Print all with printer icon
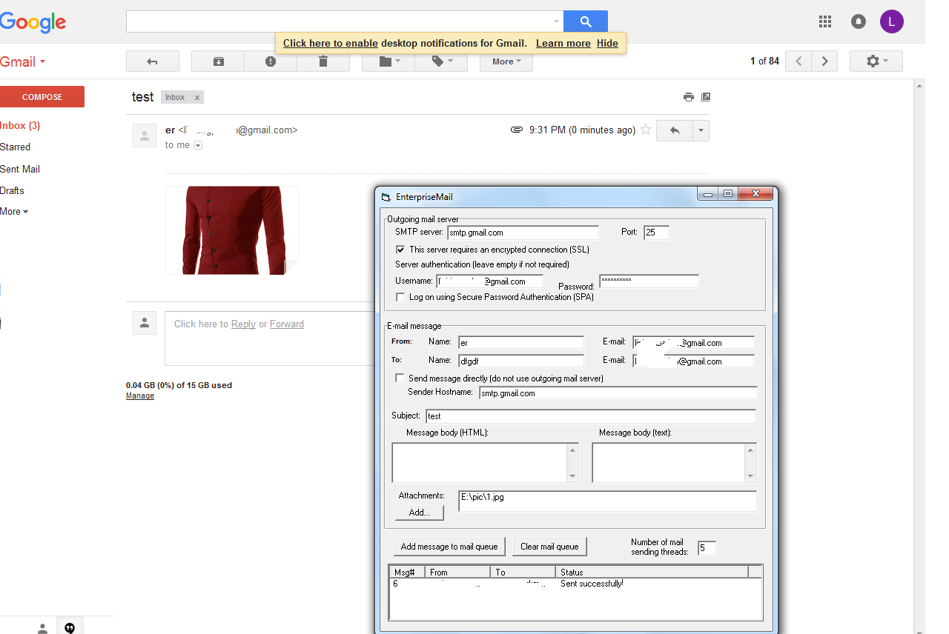 pyautogui.click(x=689, y=97)
